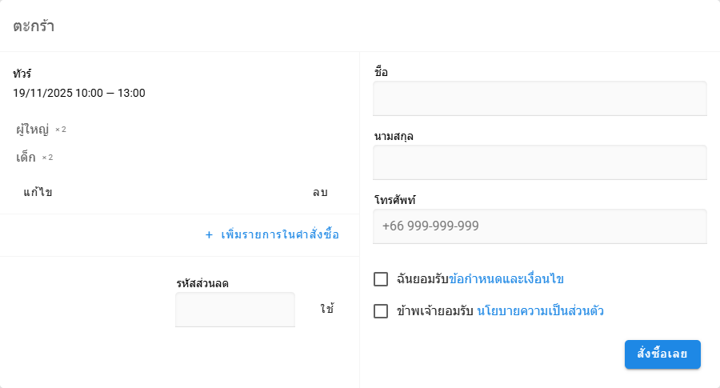Click the ตะกร้า cart heading
The width and height of the screenshot is (720, 388).
[34, 26]
